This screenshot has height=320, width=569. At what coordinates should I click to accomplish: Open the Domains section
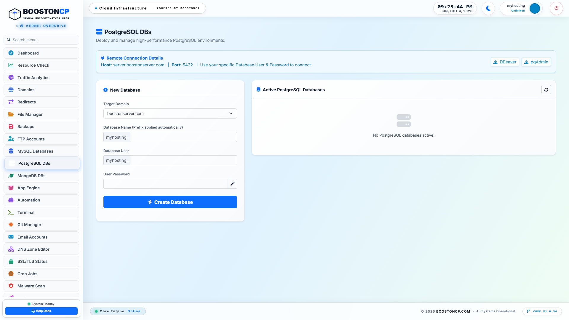41,90
